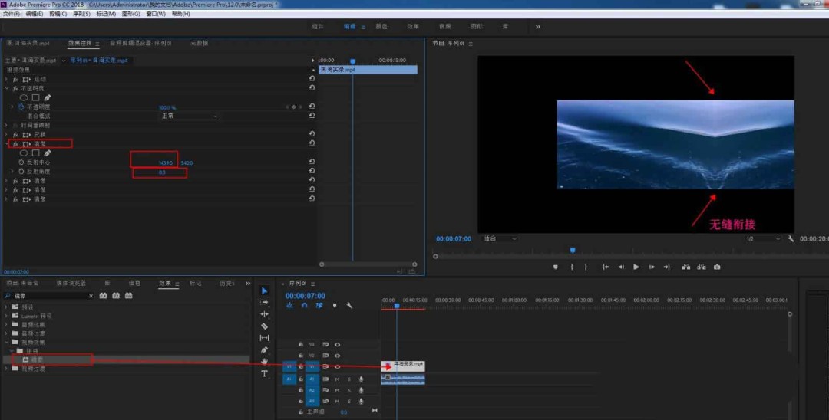The image size is (829, 420).
Task: Click the Extract button in program monitor
Action: point(701,267)
